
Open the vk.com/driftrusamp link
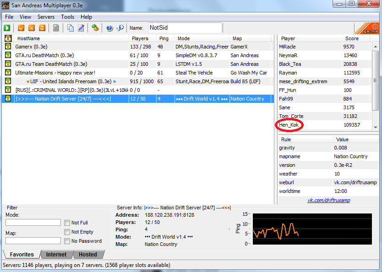(329, 200)
